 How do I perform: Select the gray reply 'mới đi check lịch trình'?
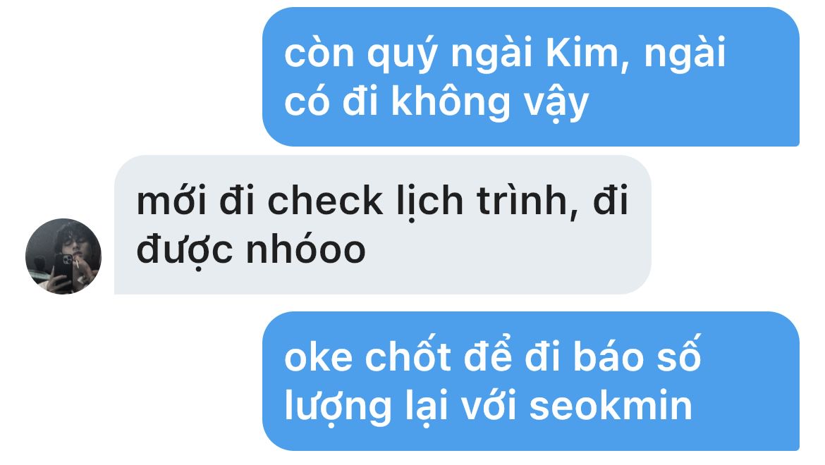coord(382,225)
